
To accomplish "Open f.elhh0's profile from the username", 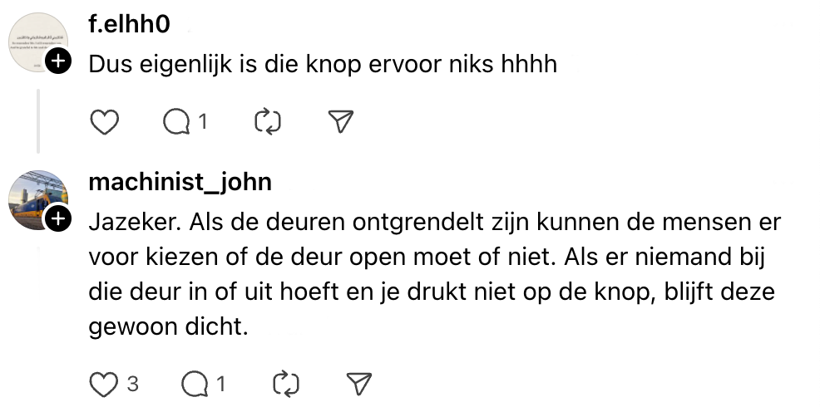I will tap(129, 25).
